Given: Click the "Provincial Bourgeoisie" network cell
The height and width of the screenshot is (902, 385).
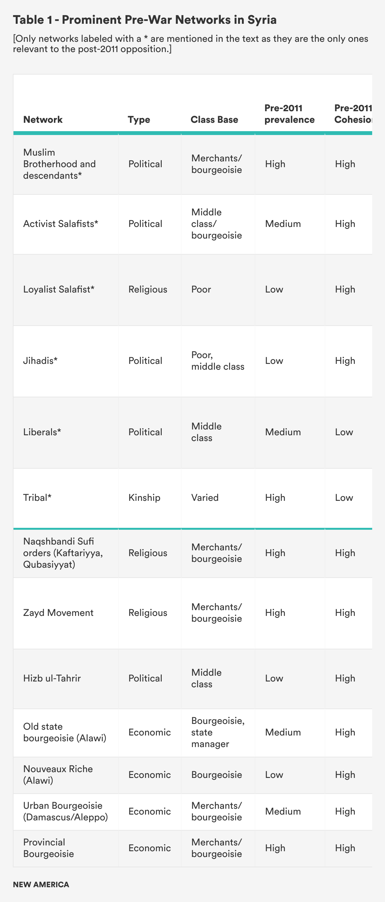Looking at the screenshot, I should point(48,848).
